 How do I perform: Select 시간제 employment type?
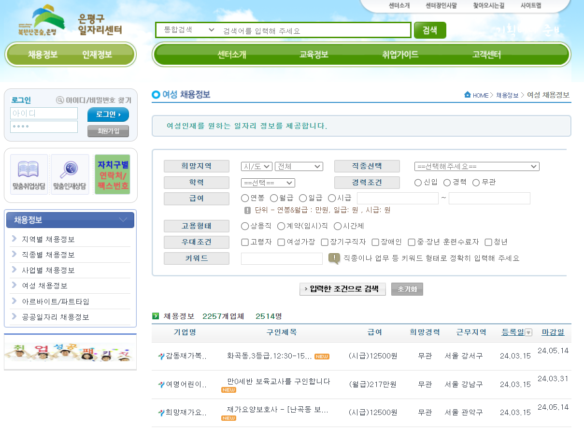337,226
